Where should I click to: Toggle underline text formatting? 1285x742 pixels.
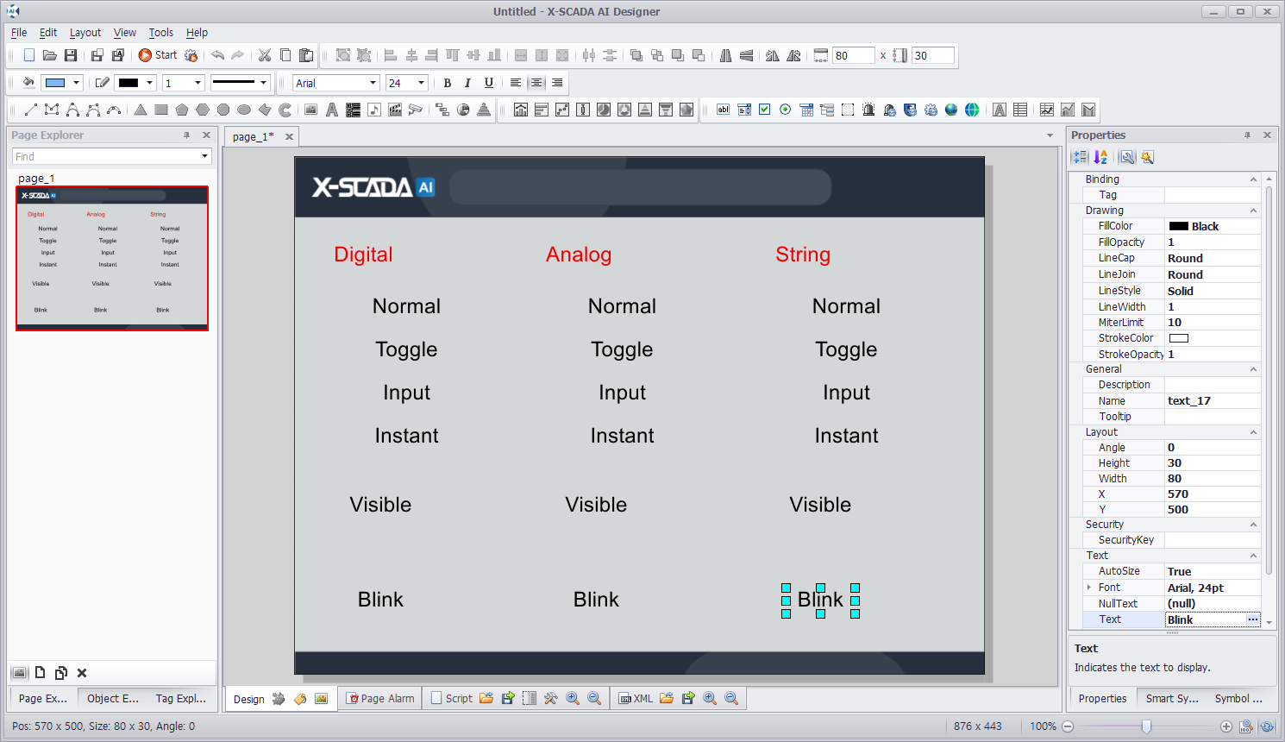click(x=489, y=83)
